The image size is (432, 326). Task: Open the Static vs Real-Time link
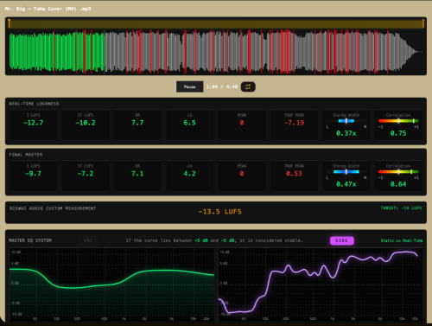point(402,240)
